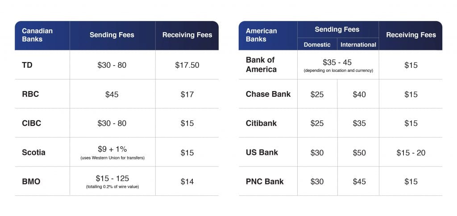The width and height of the screenshot is (457, 216).
Task: Select the CIBC bank name
Action: pos(32,123)
